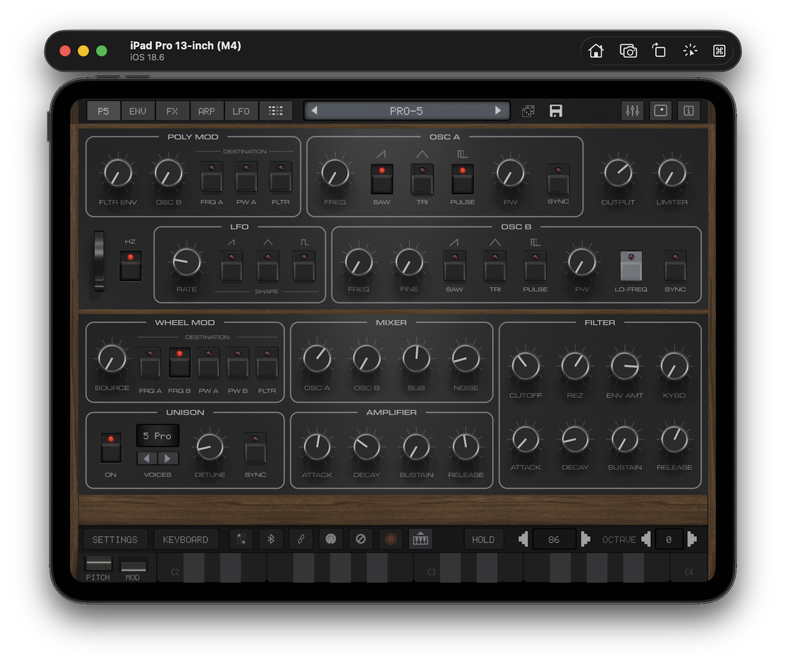Switch to the ARP tab
This screenshot has height=668, width=786.
(206, 111)
